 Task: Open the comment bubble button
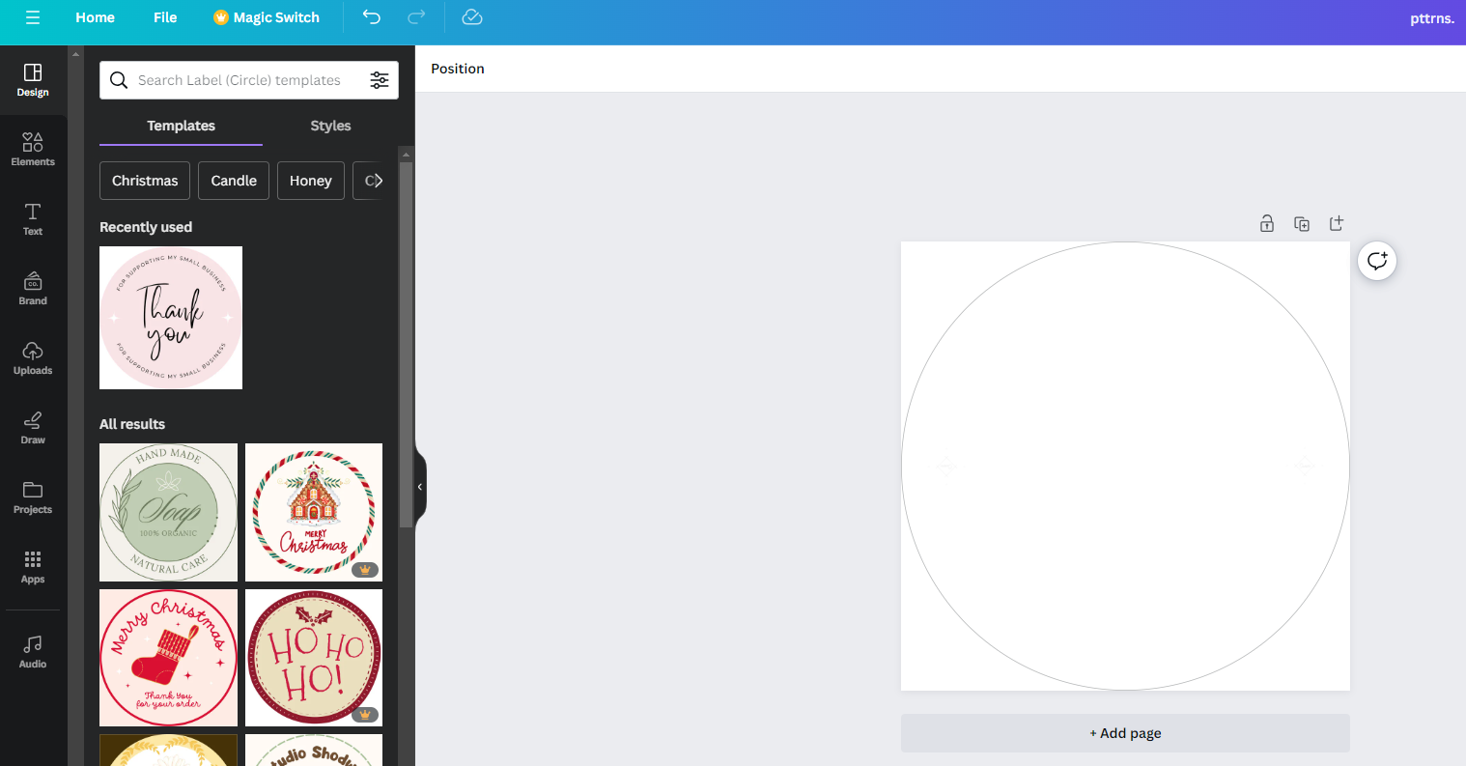click(1377, 261)
